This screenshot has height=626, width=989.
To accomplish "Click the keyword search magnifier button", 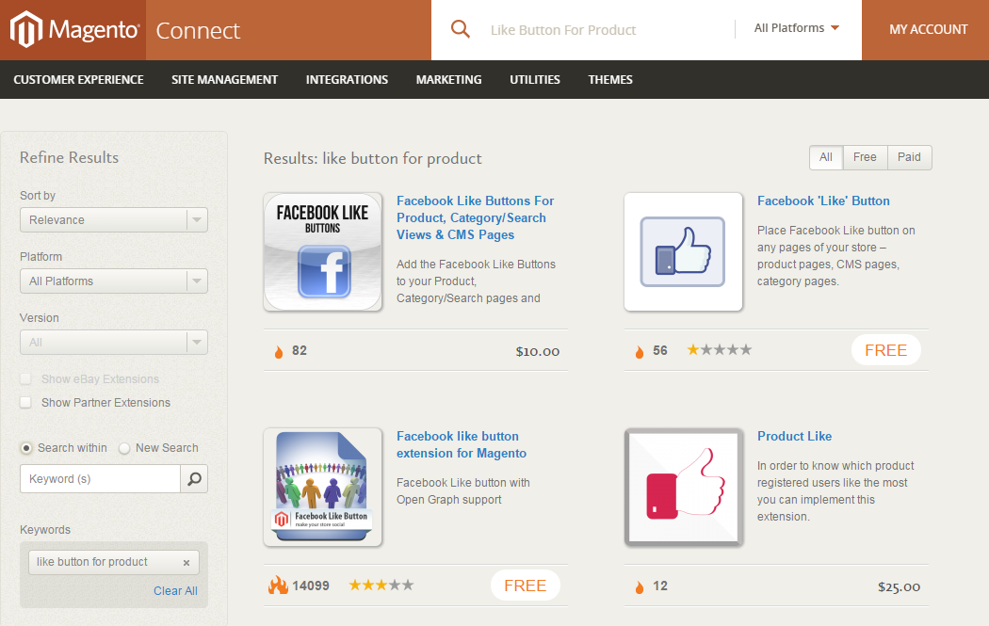I will (194, 479).
